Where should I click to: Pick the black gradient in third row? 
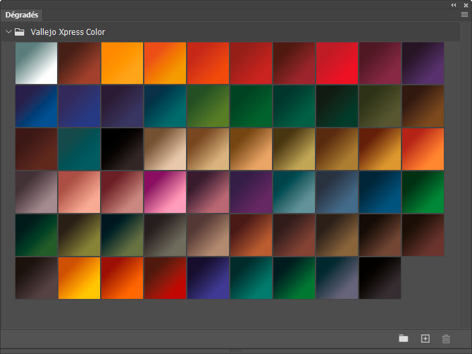(122, 149)
